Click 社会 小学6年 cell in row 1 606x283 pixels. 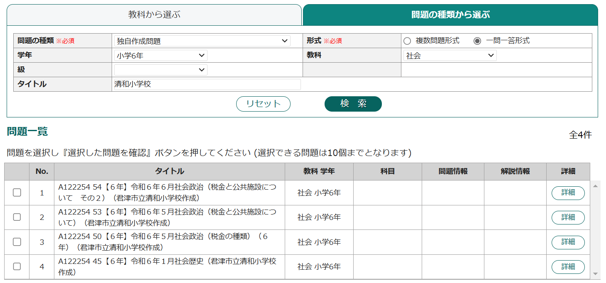[319, 193]
